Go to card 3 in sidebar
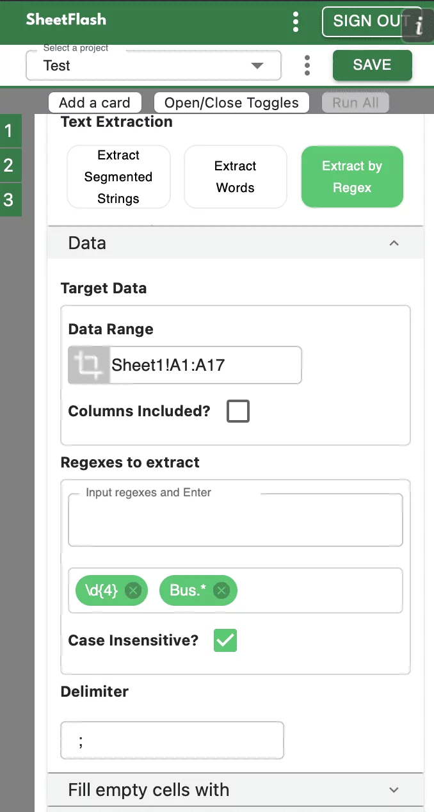Image resolution: width=434 pixels, height=812 pixels. [9, 200]
